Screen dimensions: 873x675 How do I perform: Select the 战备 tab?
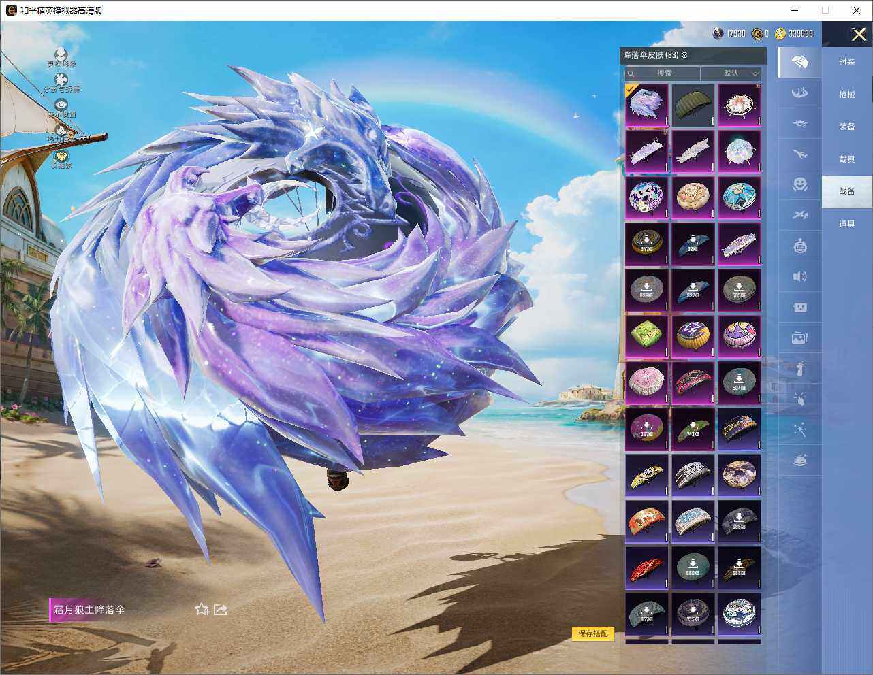pos(847,191)
